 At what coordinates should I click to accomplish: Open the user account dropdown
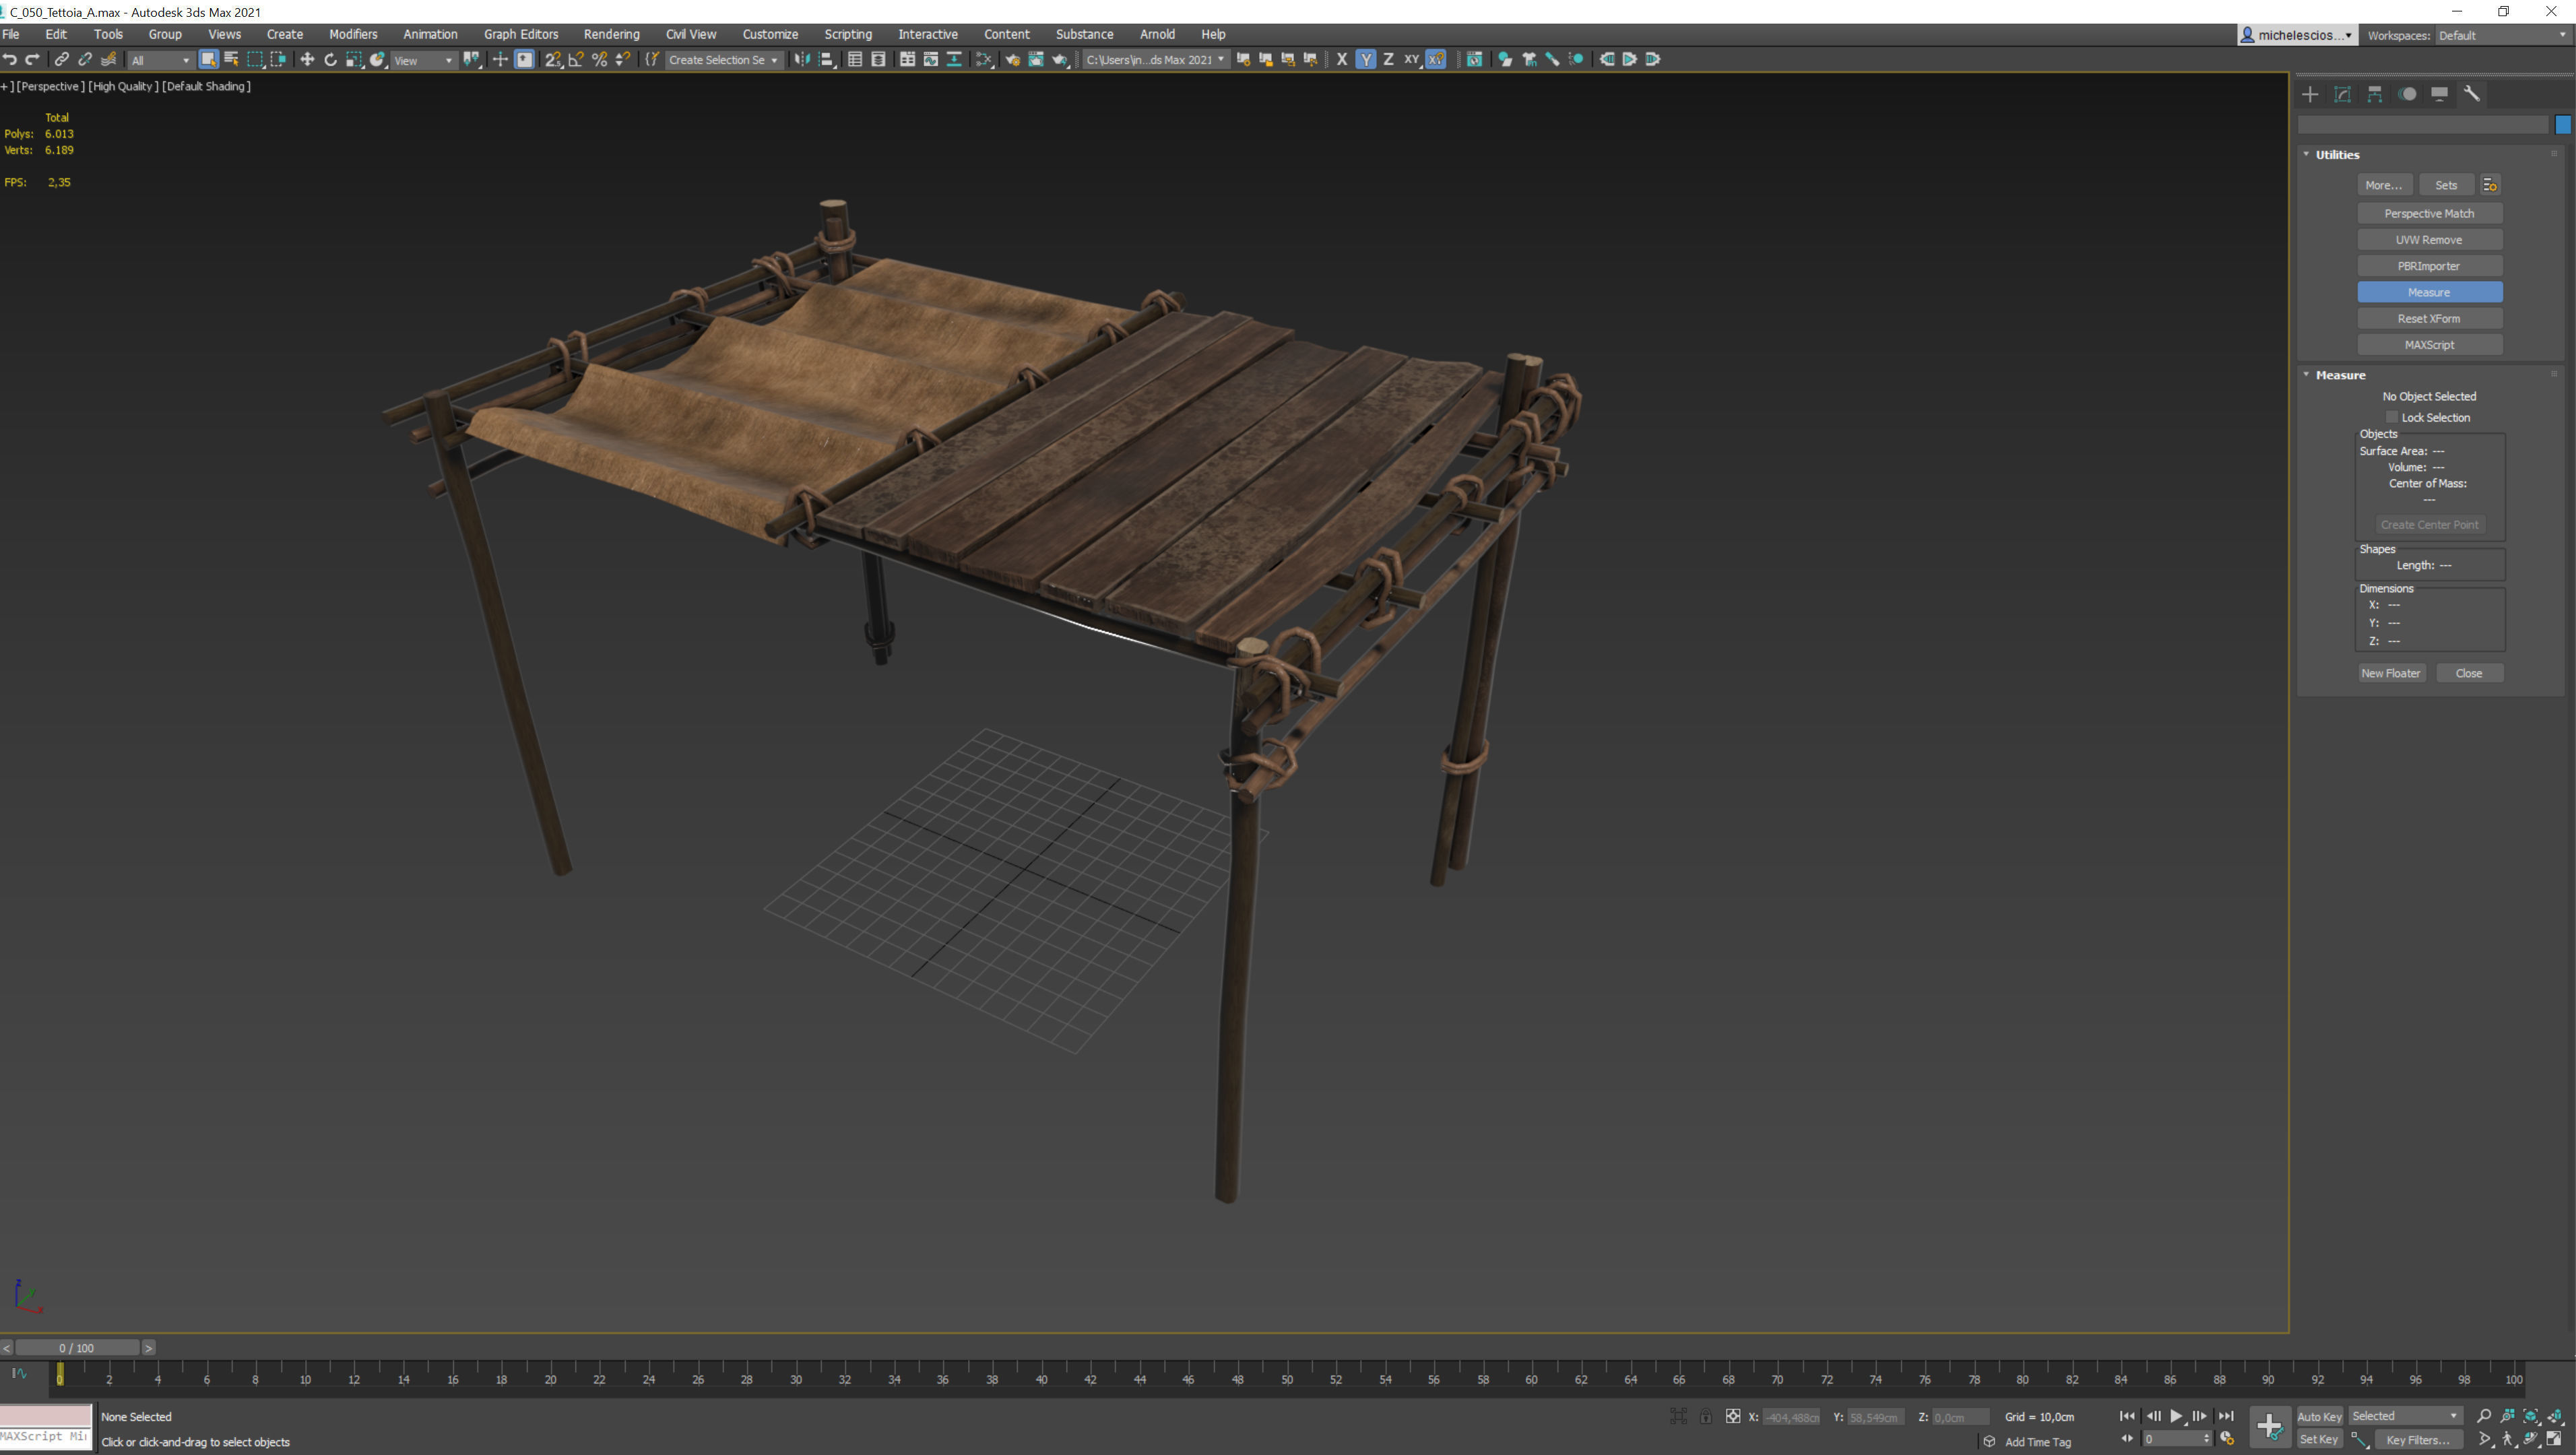tap(2297, 35)
